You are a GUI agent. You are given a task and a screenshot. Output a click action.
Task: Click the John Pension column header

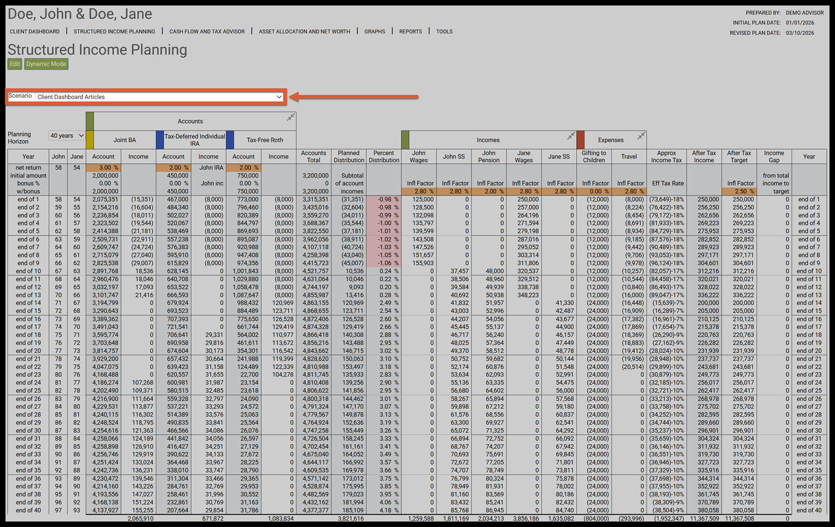coord(489,157)
